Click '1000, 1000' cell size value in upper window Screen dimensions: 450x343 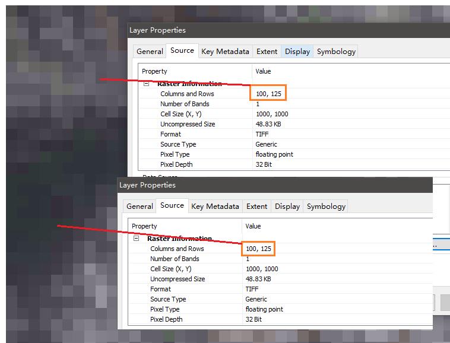272,114
